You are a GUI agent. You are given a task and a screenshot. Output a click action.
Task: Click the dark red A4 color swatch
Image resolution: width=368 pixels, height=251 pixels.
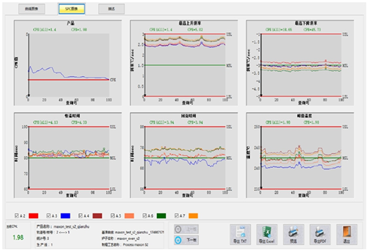97,216
